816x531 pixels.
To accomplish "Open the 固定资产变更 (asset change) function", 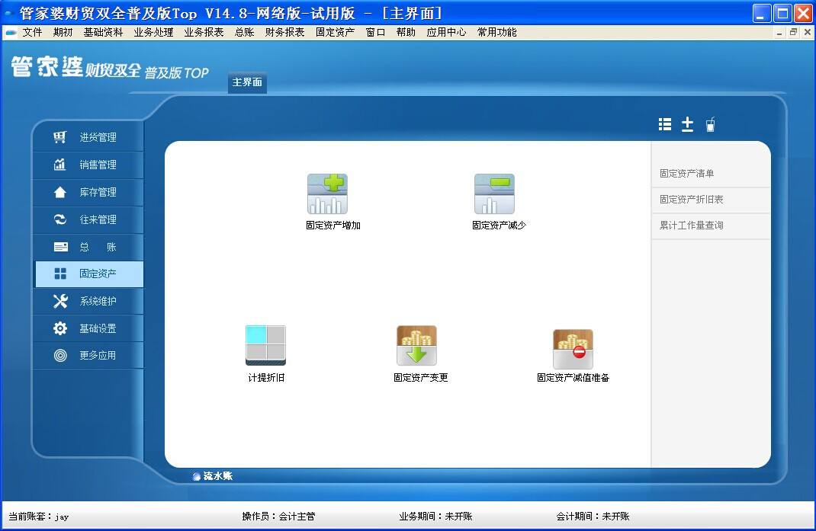I will [417, 347].
